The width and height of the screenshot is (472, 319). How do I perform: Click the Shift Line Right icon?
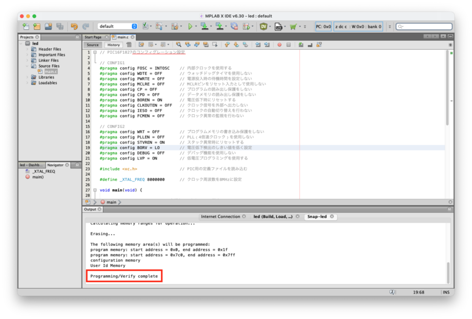pos(267,45)
